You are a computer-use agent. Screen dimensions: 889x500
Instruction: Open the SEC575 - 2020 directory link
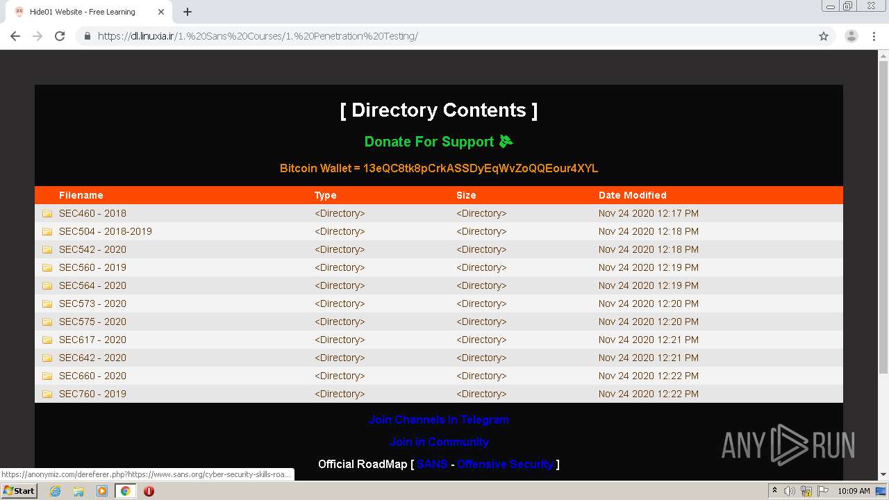(92, 322)
